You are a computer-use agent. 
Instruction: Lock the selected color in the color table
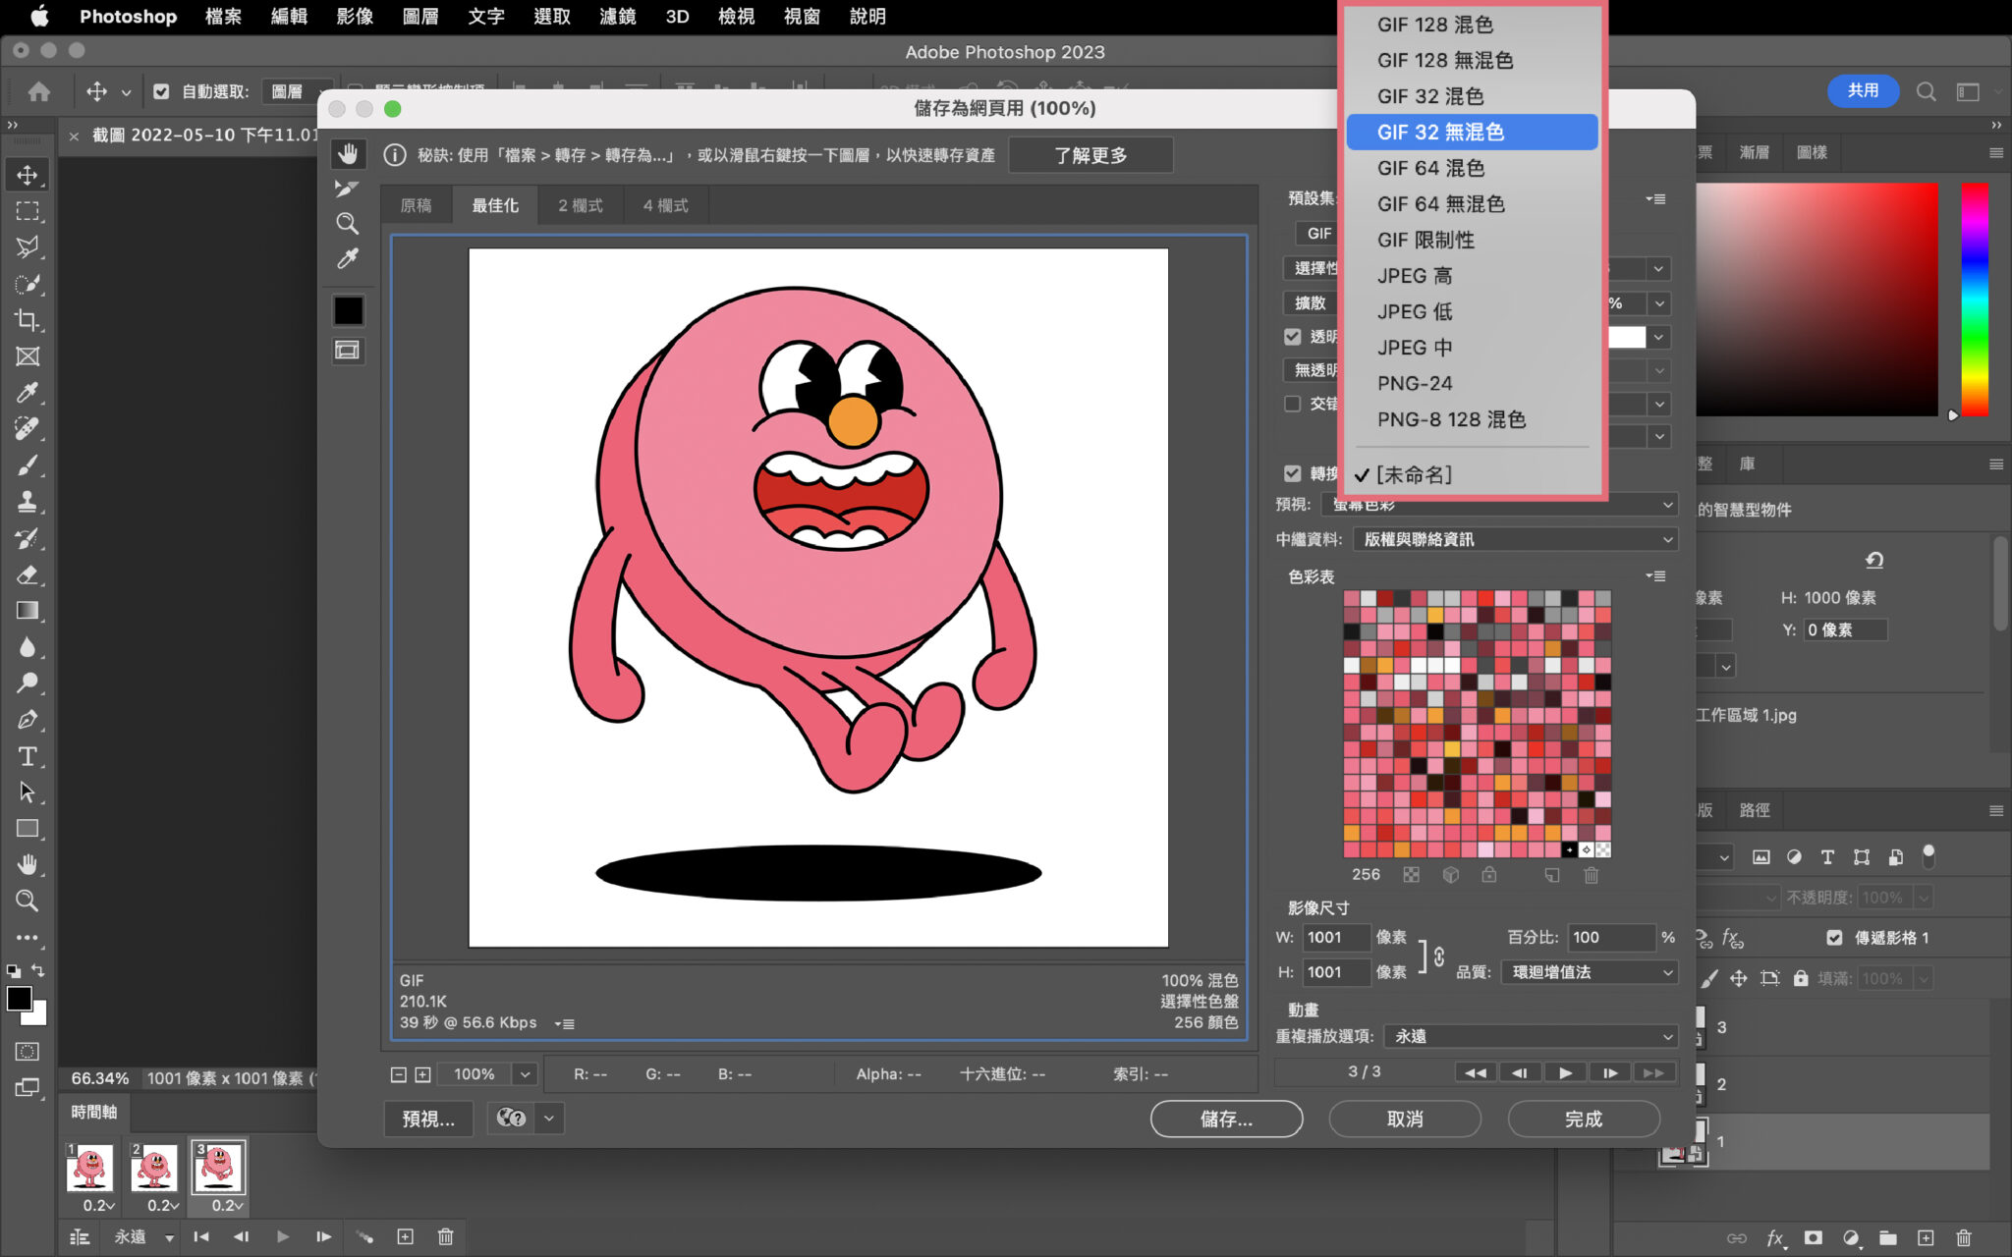[1489, 875]
